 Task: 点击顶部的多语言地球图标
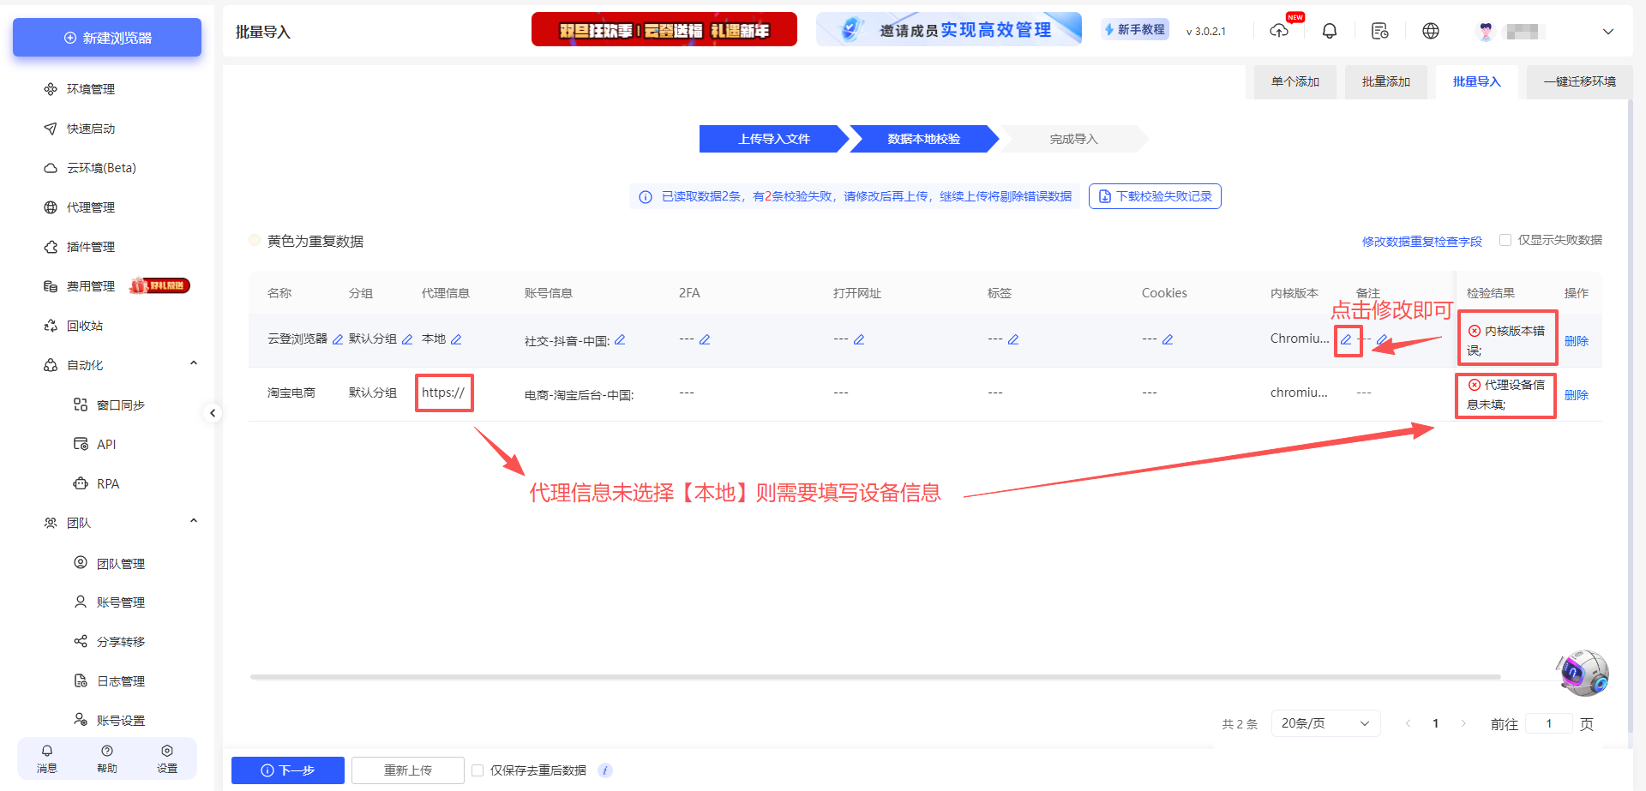[x=1430, y=31]
